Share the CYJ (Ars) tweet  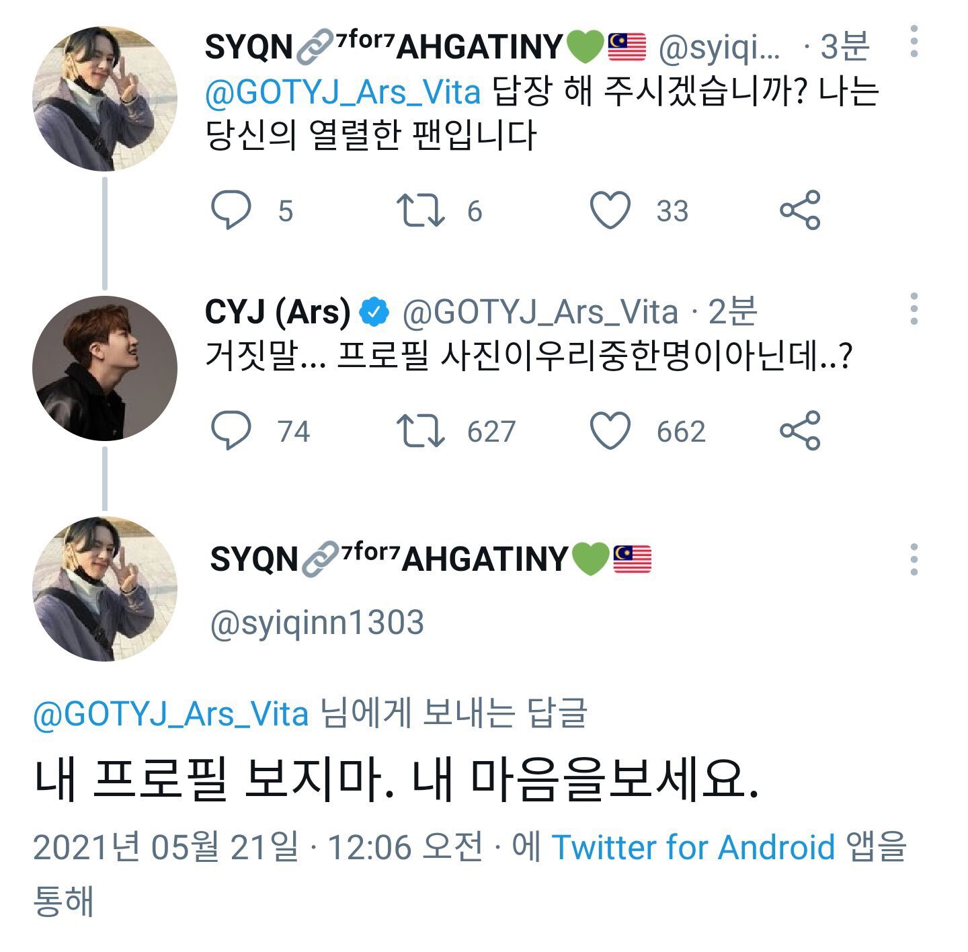coord(800,430)
